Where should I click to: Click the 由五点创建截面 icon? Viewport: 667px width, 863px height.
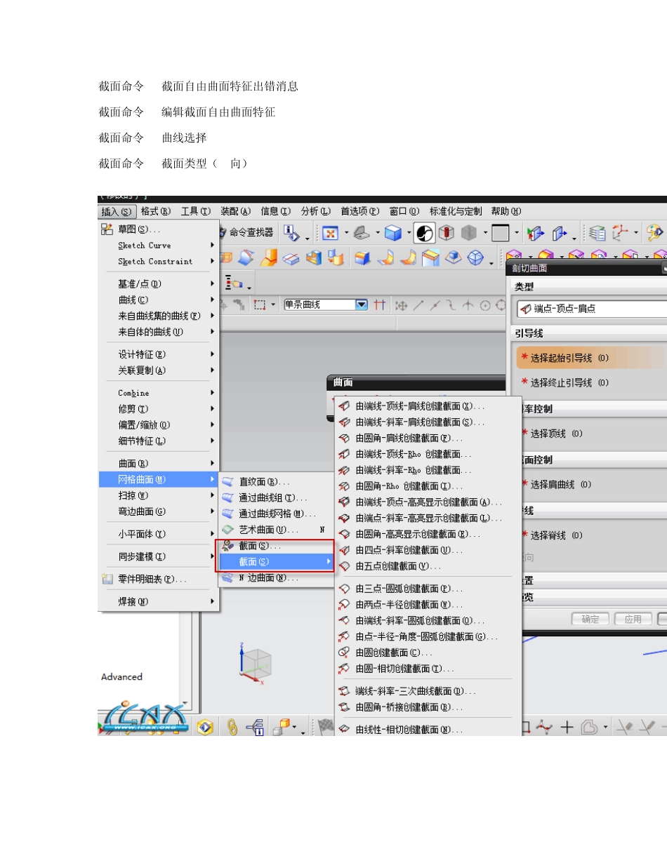coord(344,566)
